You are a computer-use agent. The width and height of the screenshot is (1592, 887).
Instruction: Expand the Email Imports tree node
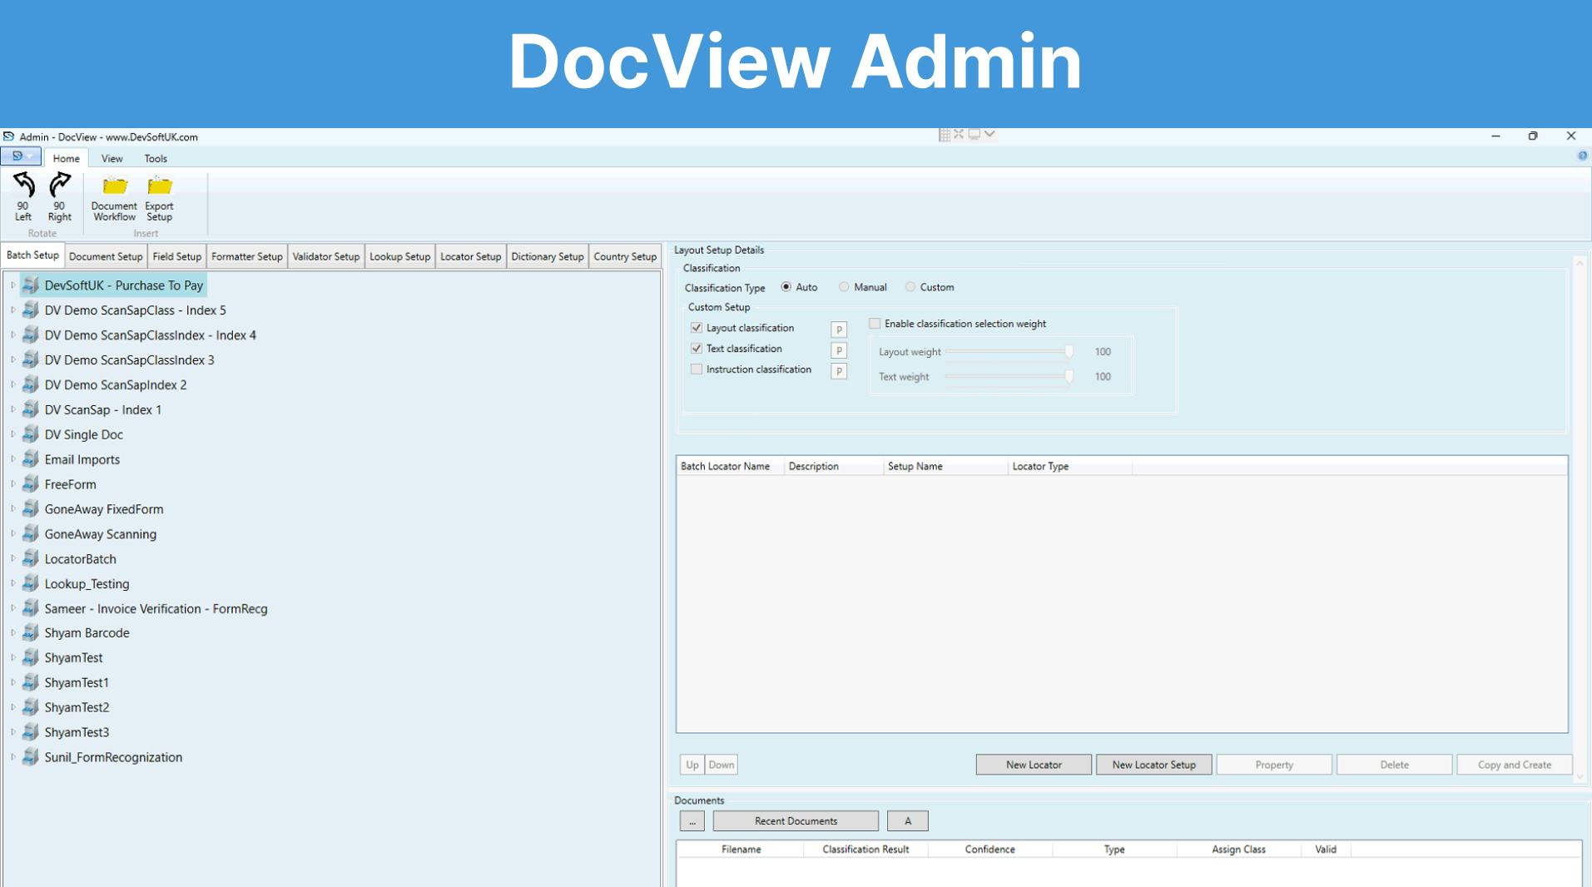pyautogui.click(x=12, y=458)
